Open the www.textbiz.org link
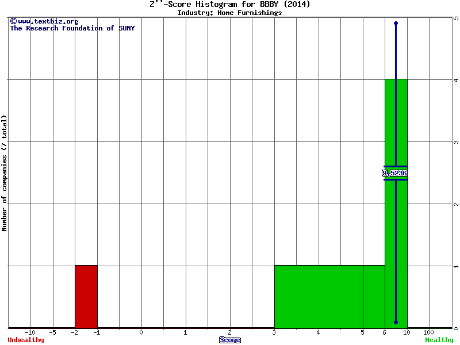The width and height of the screenshot is (460, 345). (x=48, y=21)
